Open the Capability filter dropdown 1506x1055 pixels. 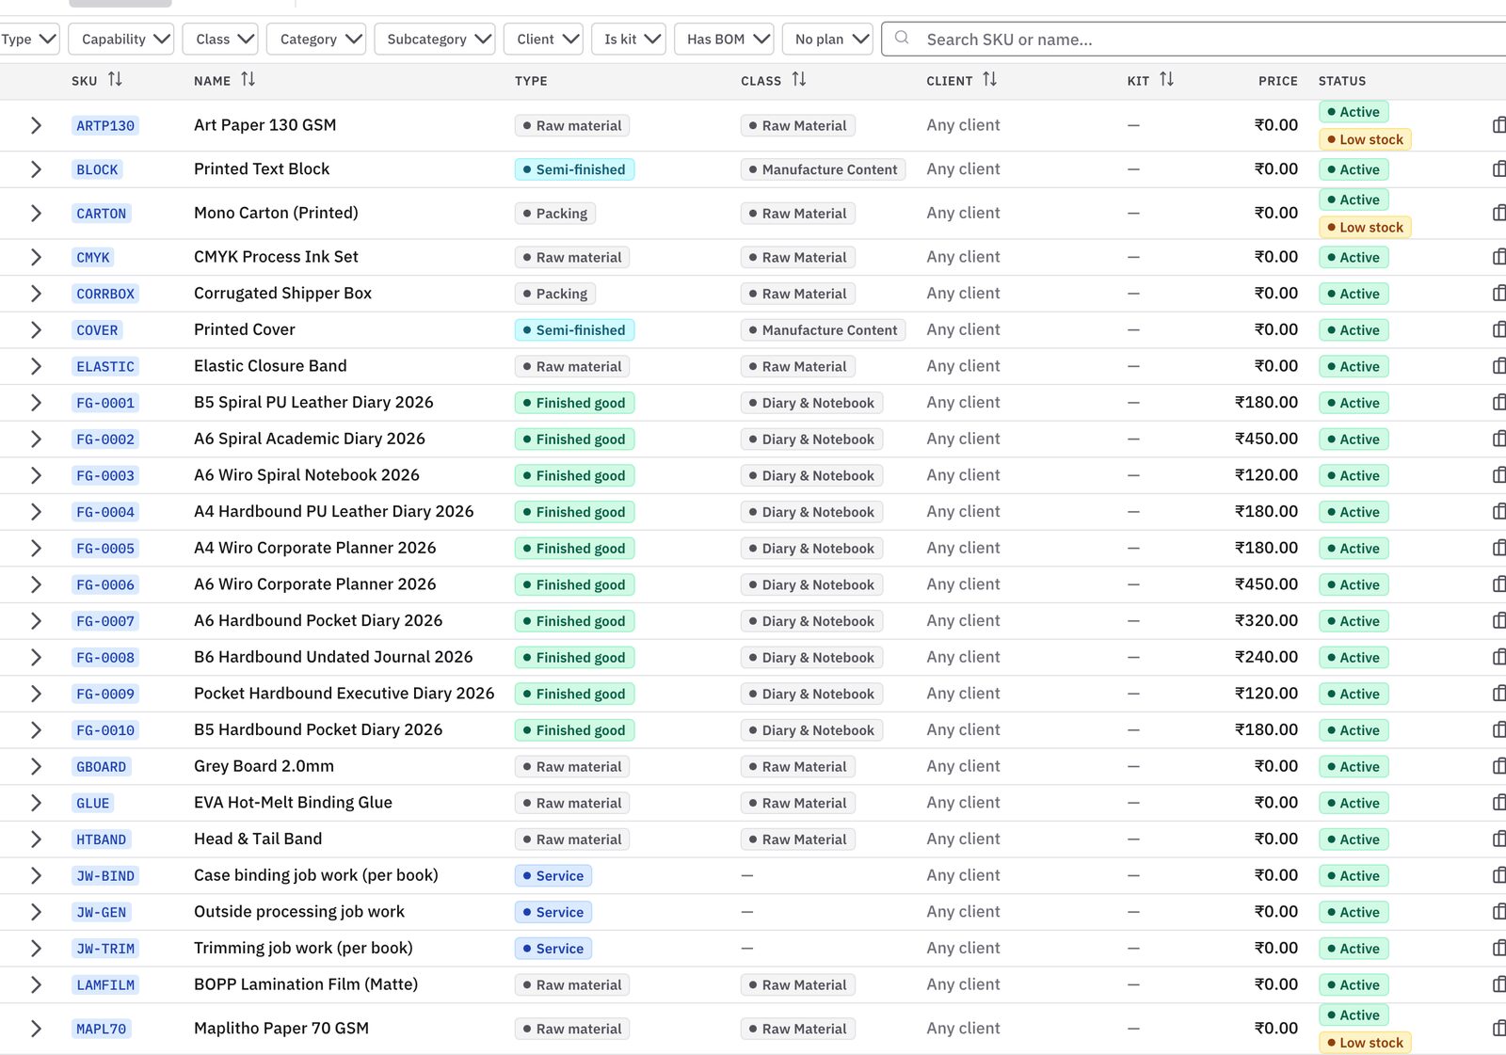[x=121, y=39]
